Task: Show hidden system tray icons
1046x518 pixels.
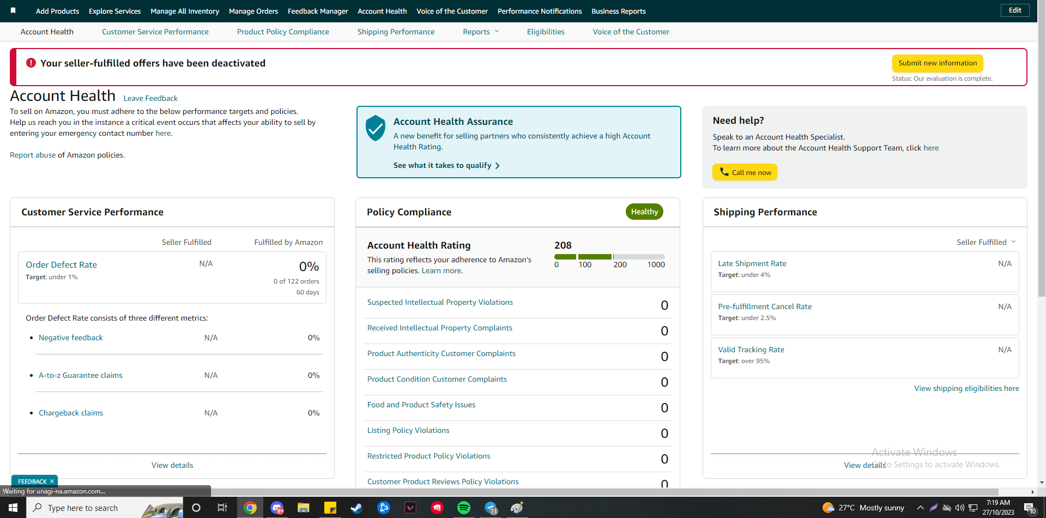Action: [x=921, y=508]
